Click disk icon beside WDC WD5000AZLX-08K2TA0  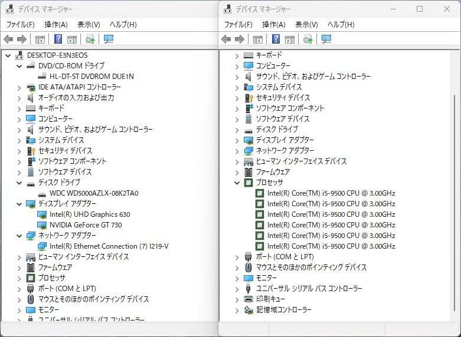click(42, 194)
